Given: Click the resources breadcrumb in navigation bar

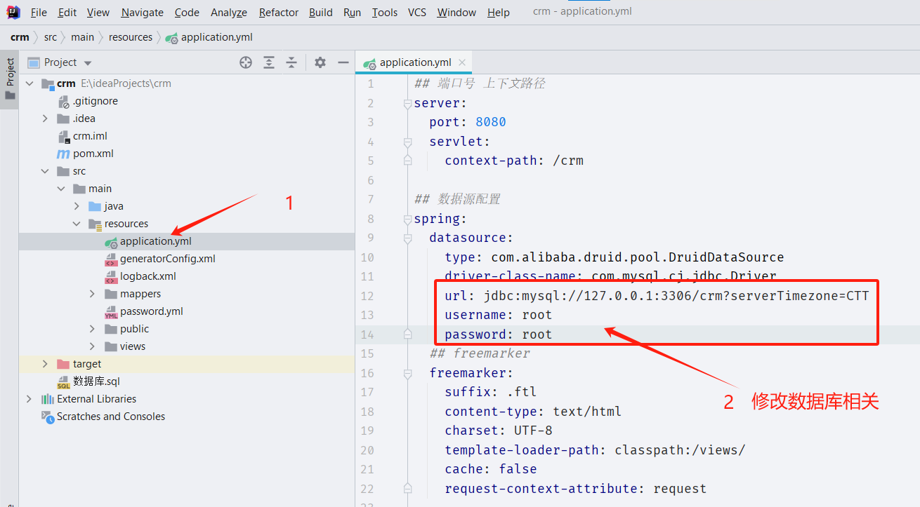Looking at the screenshot, I should coord(131,37).
